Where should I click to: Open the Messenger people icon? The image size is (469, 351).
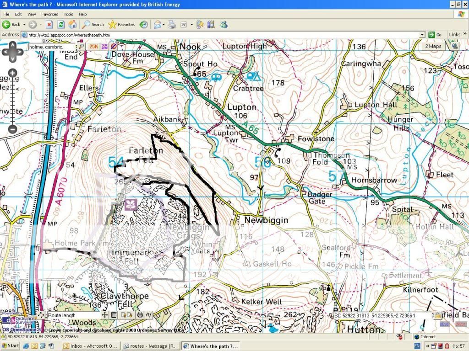tap(224, 25)
